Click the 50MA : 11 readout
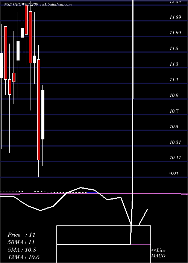Screen dimensions: 188x263 tap(21, 242)
